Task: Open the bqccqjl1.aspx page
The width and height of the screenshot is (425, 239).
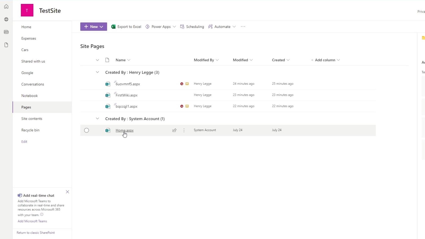Action: 126,106
